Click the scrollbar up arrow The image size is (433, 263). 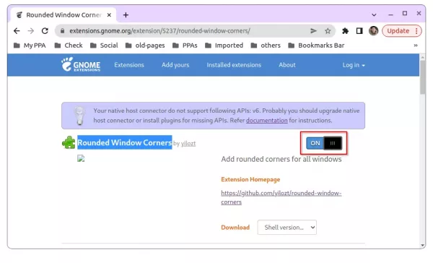pos(422,57)
